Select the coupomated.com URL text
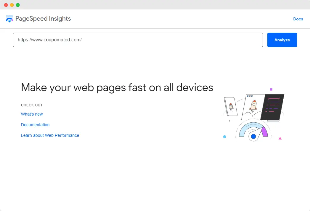Image resolution: width=310 pixels, height=211 pixels. point(49,40)
